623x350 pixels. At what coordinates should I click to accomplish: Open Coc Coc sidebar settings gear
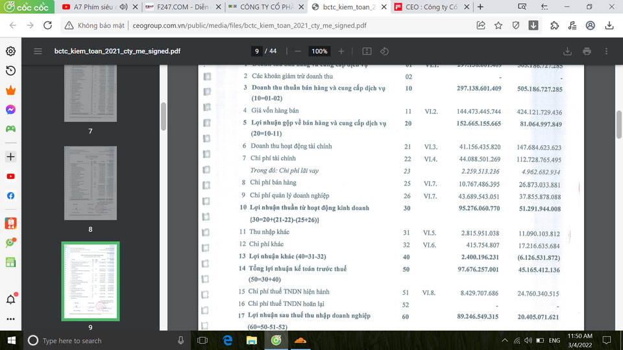click(11, 51)
